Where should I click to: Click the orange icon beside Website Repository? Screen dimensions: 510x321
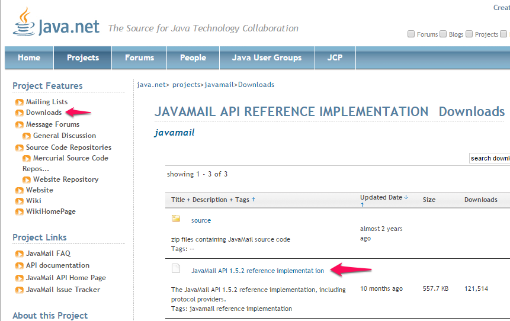click(27, 179)
